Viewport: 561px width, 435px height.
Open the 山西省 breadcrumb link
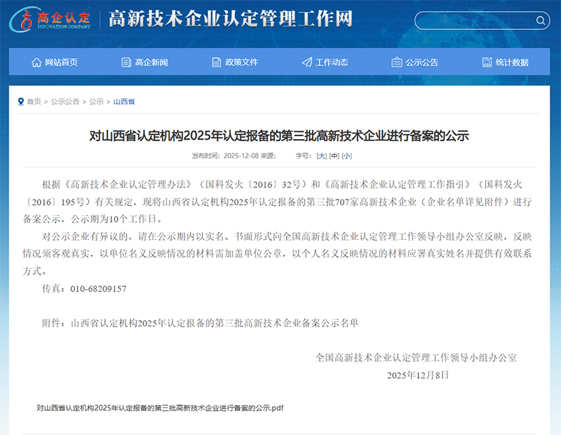[x=124, y=101]
